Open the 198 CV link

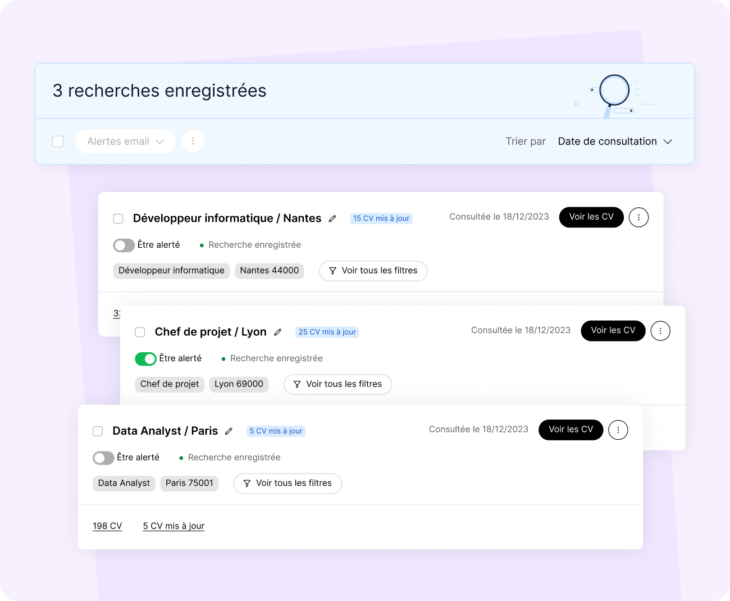tap(107, 526)
